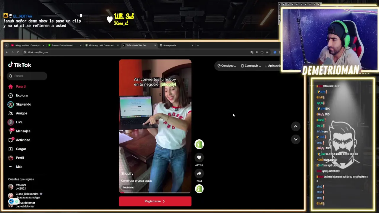Click the EL_MOTTAA username in chat overlay
This screenshot has height=213, width=379.
tap(23, 16)
